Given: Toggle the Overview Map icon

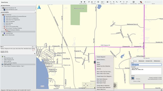Looking at the screenshot, I should (x=133, y=2).
